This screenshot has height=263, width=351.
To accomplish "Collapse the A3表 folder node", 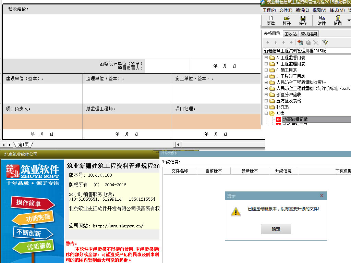I will (266, 113).
